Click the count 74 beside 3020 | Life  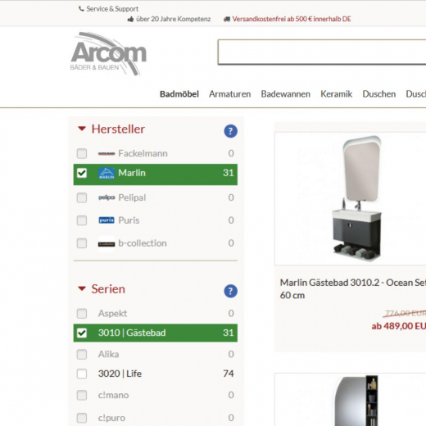tap(229, 374)
